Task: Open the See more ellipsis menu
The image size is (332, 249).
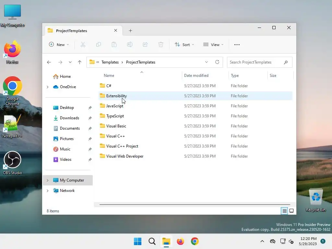Action: pyautogui.click(x=237, y=45)
